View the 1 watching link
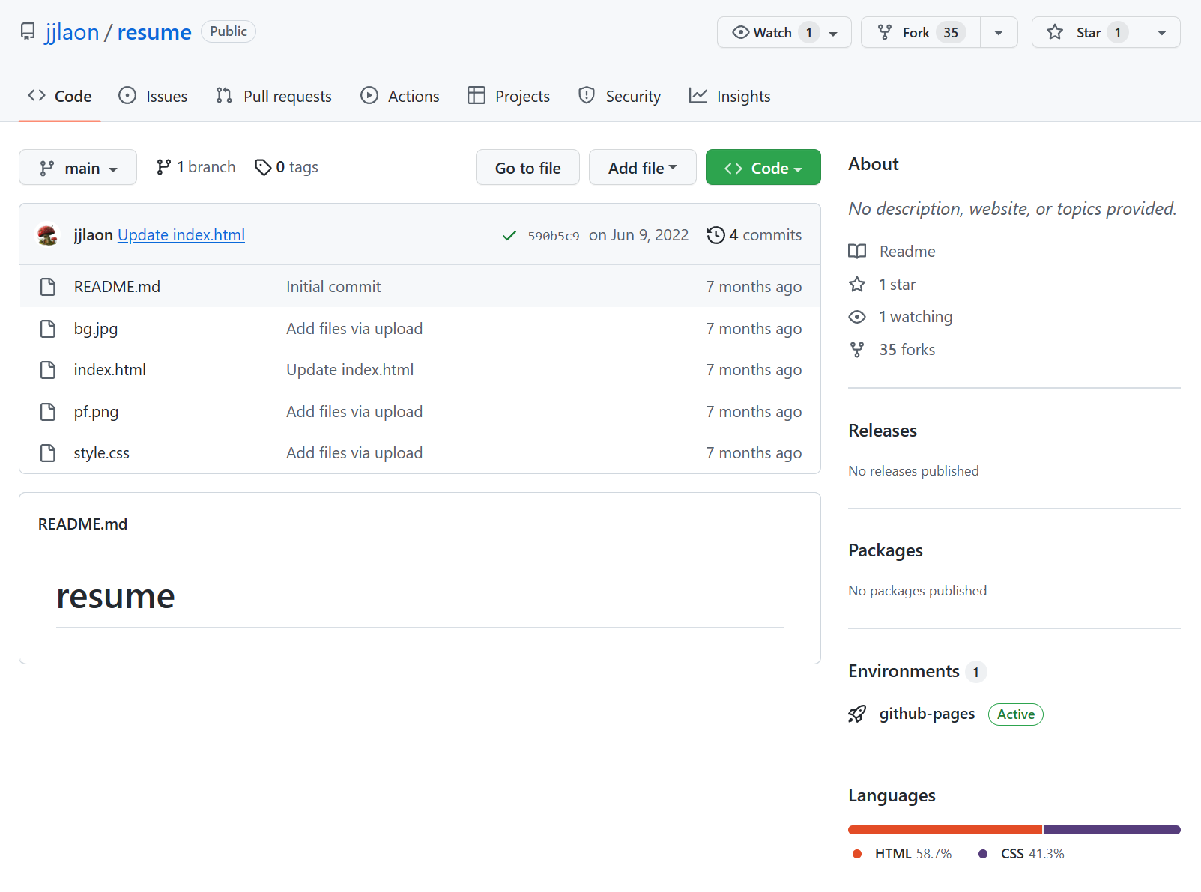The image size is (1201, 892). click(916, 317)
